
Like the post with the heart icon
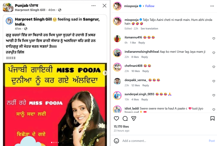(117, 118)
